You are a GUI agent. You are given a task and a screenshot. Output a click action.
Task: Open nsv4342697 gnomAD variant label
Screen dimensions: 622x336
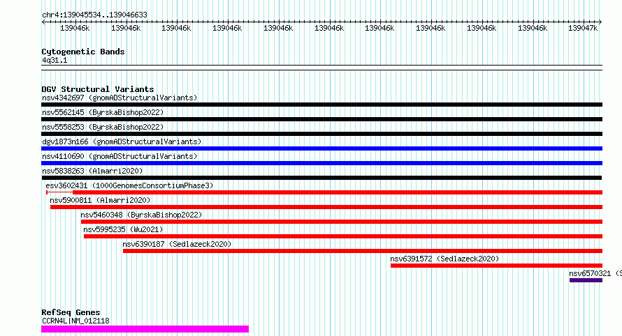(x=120, y=98)
